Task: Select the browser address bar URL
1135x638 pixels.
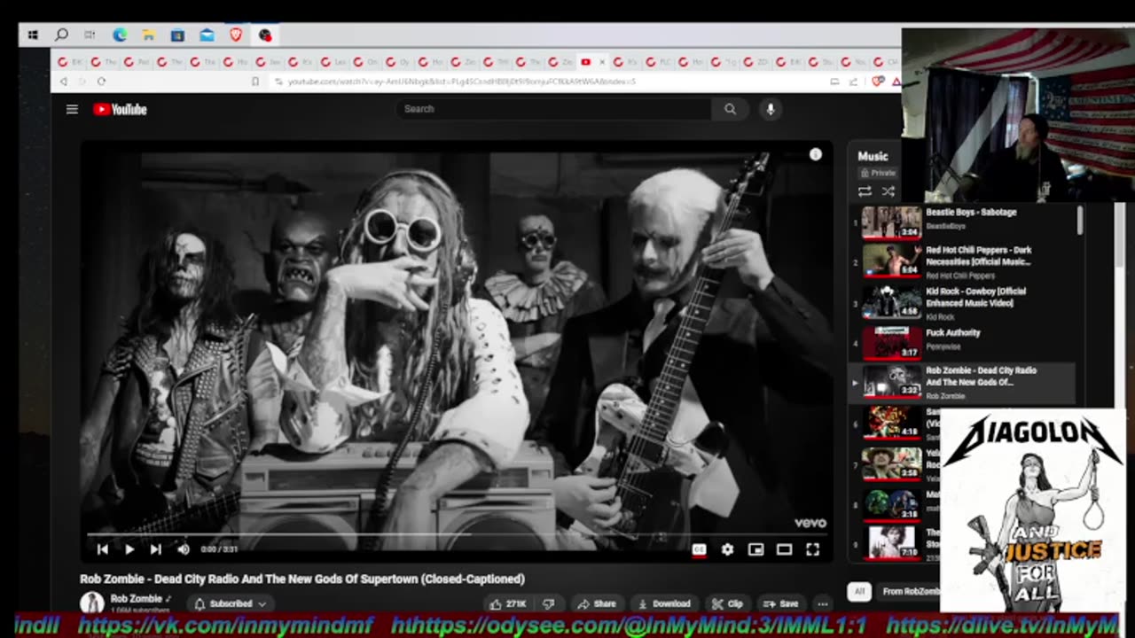Action: pos(461,82)
